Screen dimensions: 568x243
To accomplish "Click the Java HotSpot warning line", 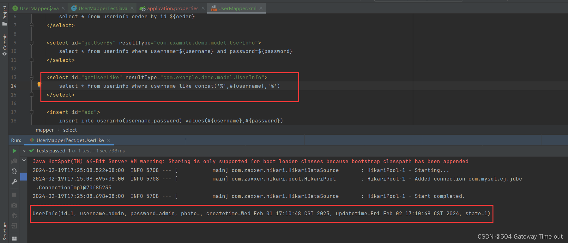I will pos(250,161).
